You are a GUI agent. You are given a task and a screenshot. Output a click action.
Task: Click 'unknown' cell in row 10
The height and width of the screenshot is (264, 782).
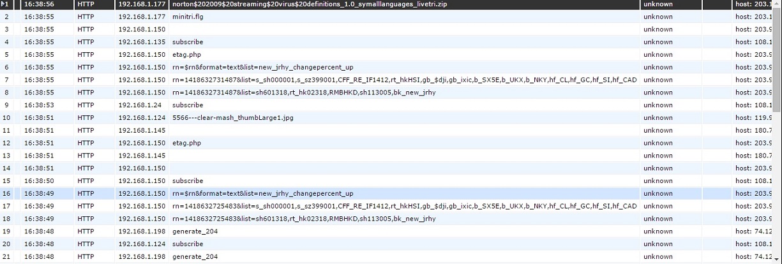(658, 118)
